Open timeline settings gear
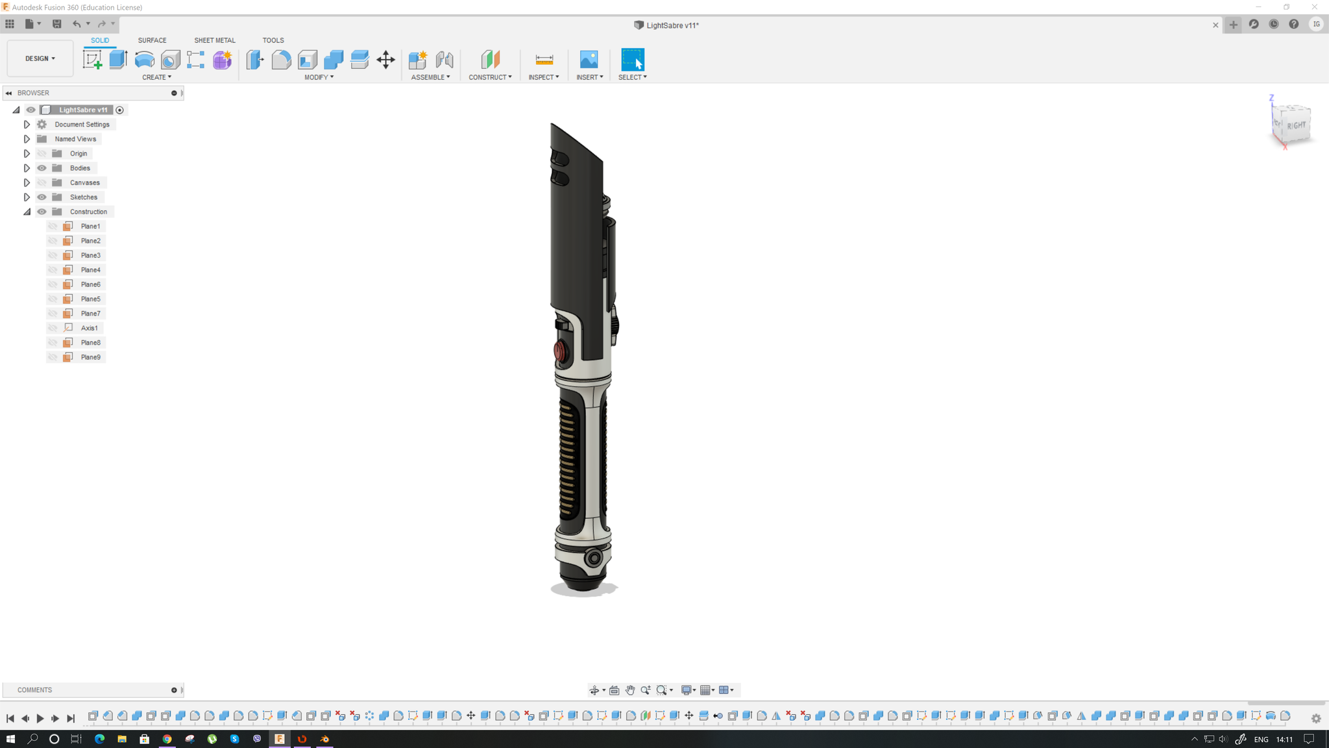This screenshot has height=748, width=1329. [1316, 718]
